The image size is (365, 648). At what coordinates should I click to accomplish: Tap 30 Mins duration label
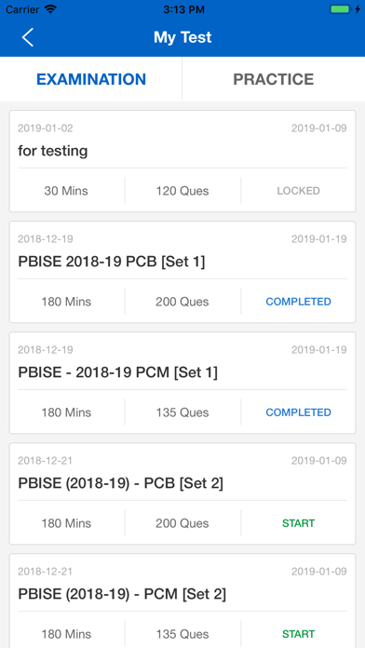pyautogui.click(x=66, y=191)
